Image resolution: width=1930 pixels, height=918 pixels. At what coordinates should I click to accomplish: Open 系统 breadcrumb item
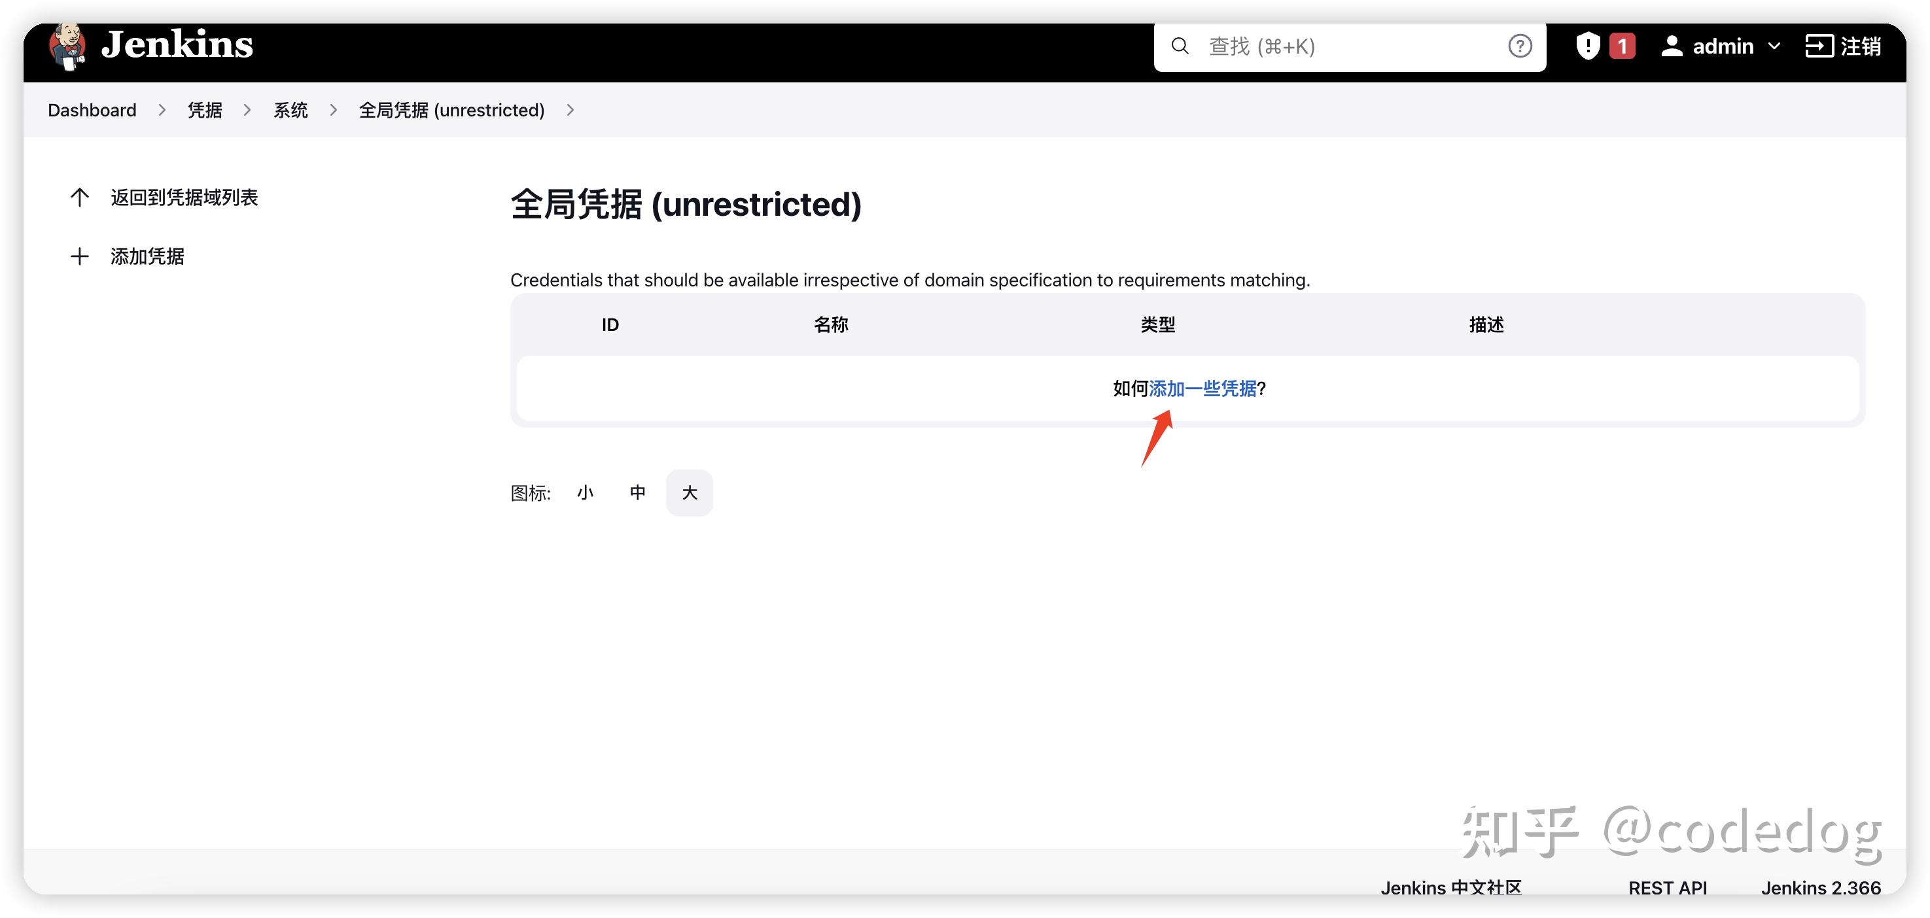point(290,110)
